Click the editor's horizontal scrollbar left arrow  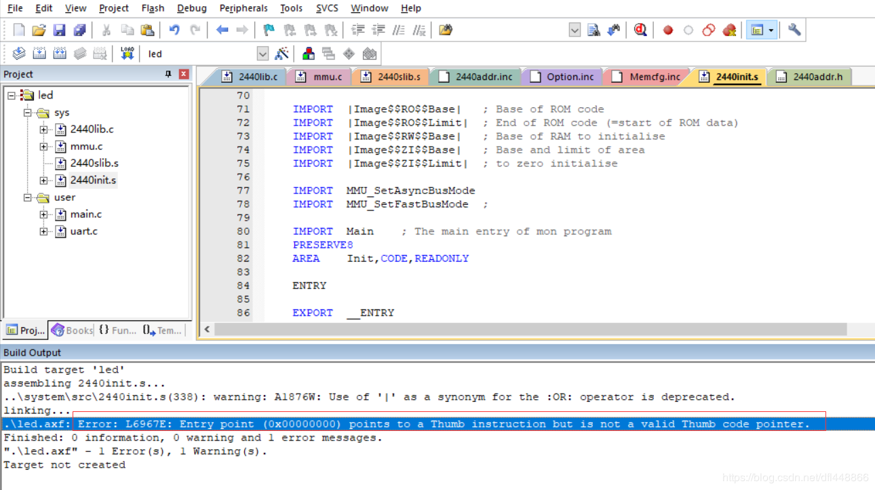click(x=207, y=329)
